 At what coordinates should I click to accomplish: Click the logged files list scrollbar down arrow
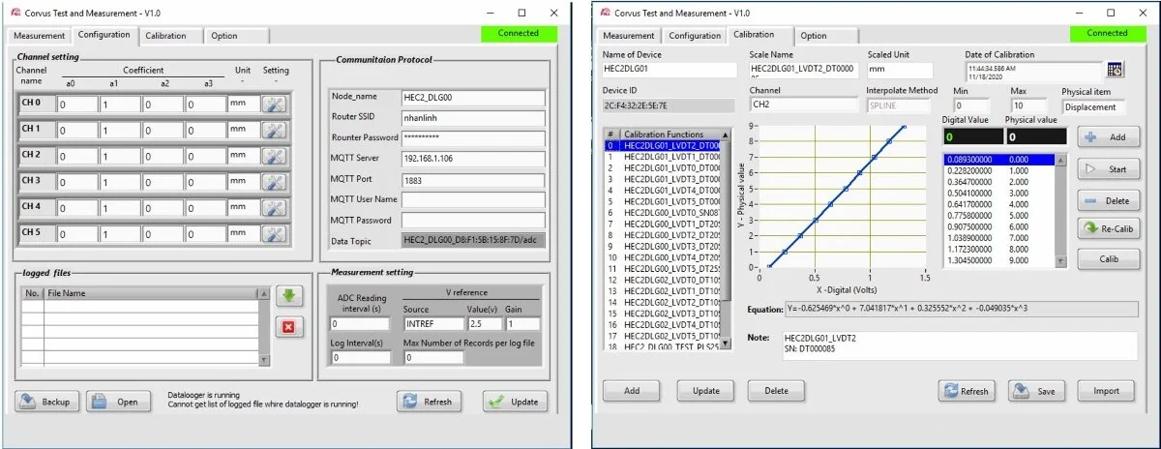coord(263,360)
